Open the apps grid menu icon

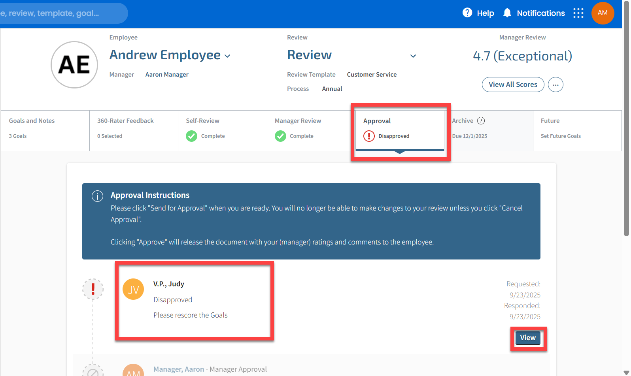578,13
